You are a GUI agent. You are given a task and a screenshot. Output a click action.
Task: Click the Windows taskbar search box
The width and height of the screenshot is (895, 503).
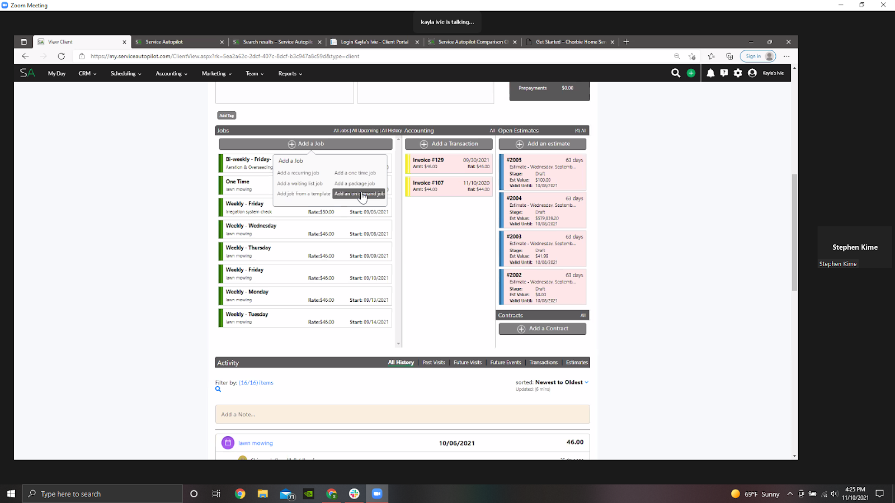point(102,493)
